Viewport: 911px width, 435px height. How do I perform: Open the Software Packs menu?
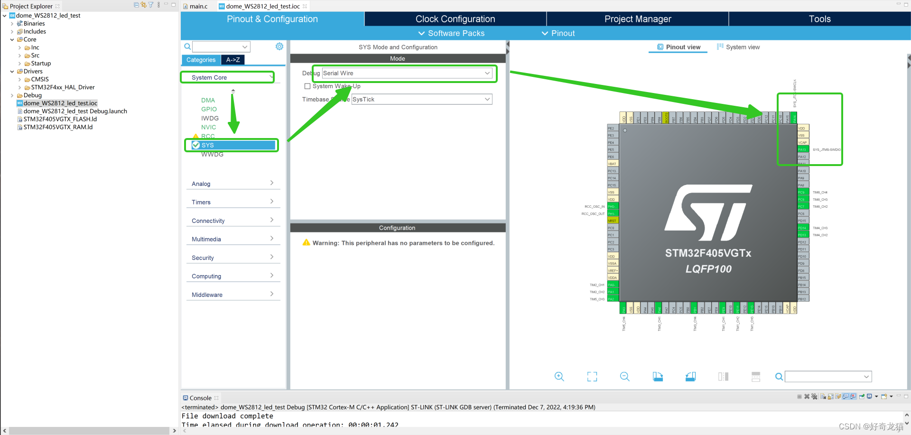coord(451,33)
